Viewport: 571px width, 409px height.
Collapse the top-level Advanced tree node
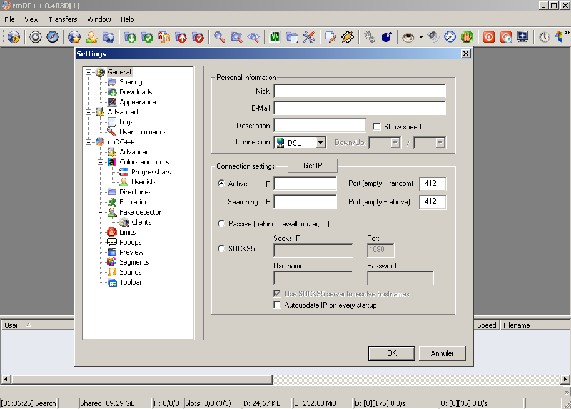click(88, 112)
